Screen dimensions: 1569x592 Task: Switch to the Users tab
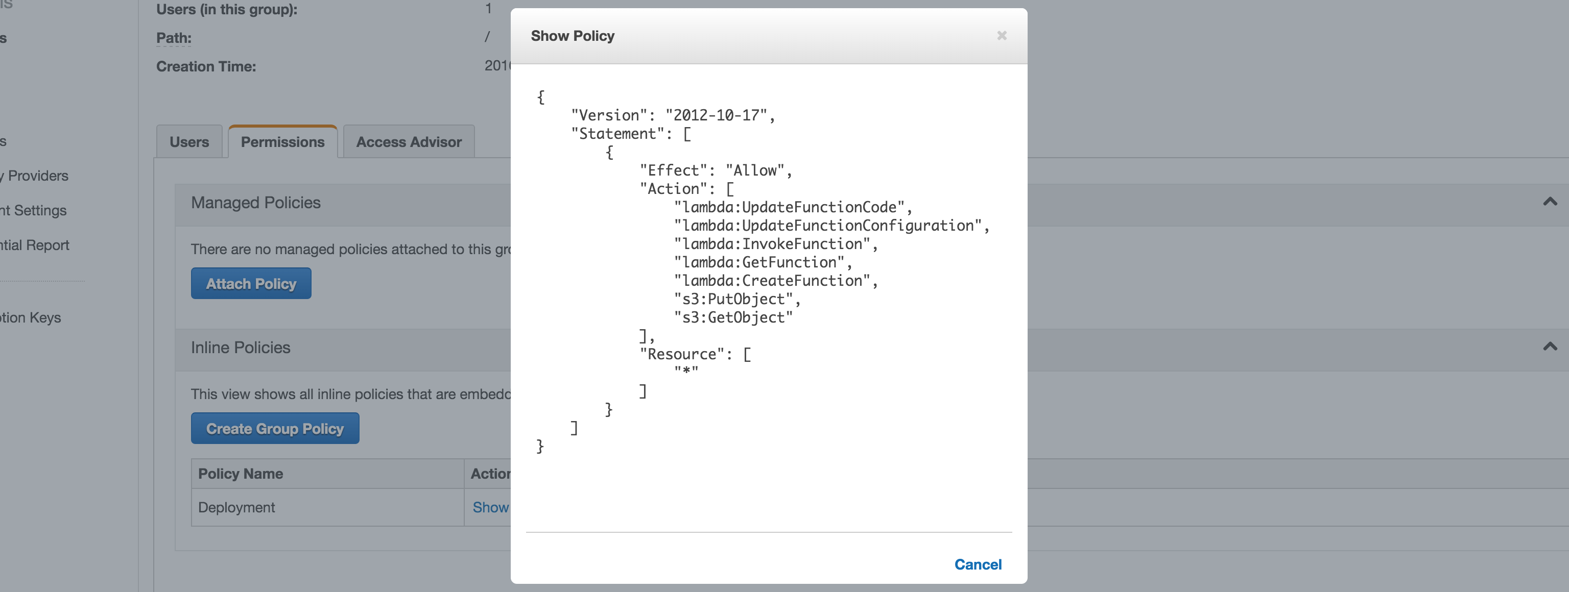pyautogui.click(x=189, y=142)
